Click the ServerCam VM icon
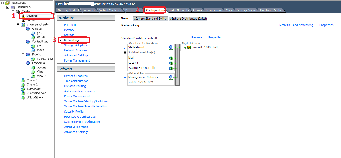This screenshot has width=341, height=158. (23, 89)
